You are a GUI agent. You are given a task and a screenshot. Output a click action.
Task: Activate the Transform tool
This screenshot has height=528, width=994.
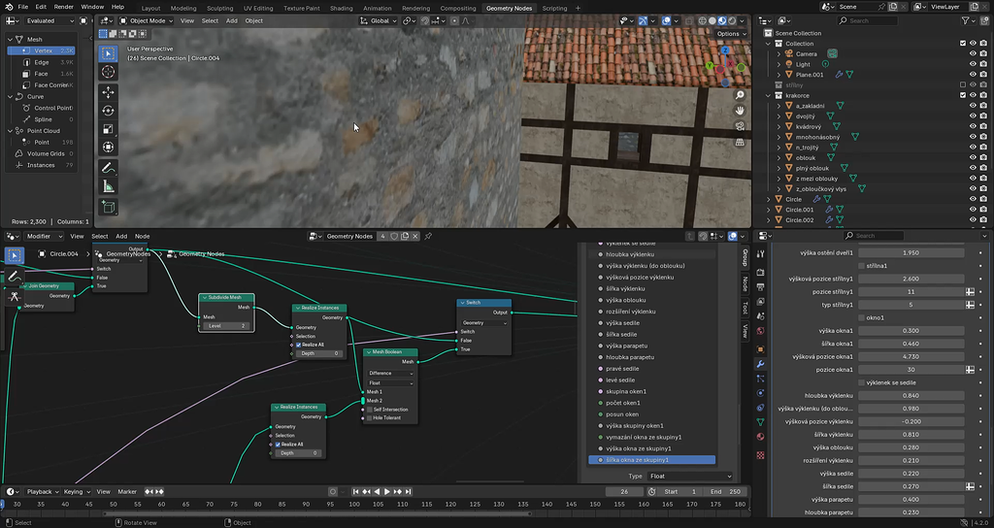pos(109,148)
